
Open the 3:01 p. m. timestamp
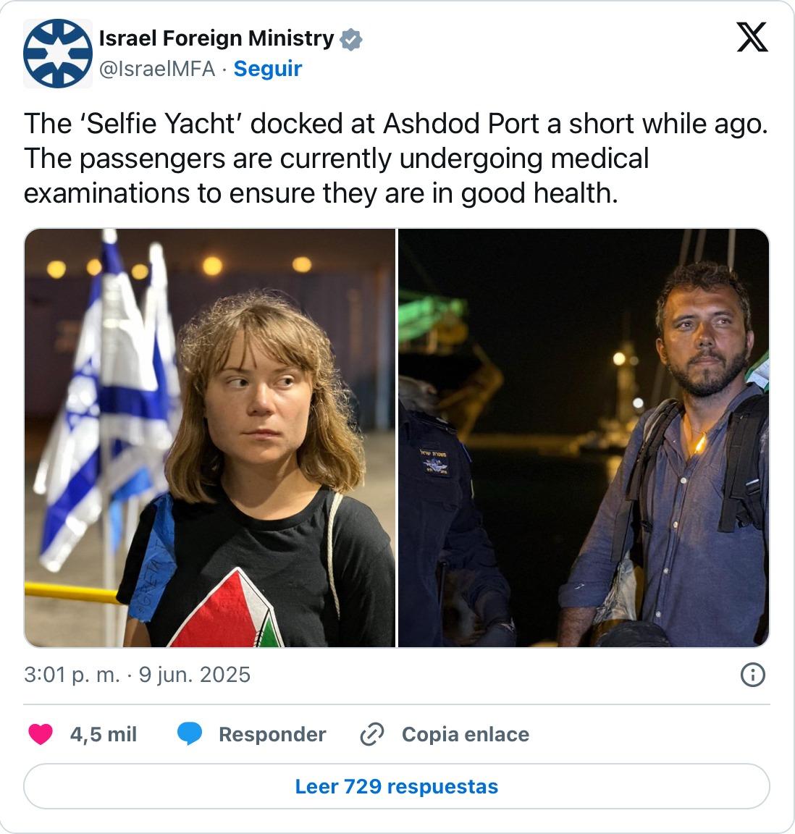point(72,675)
